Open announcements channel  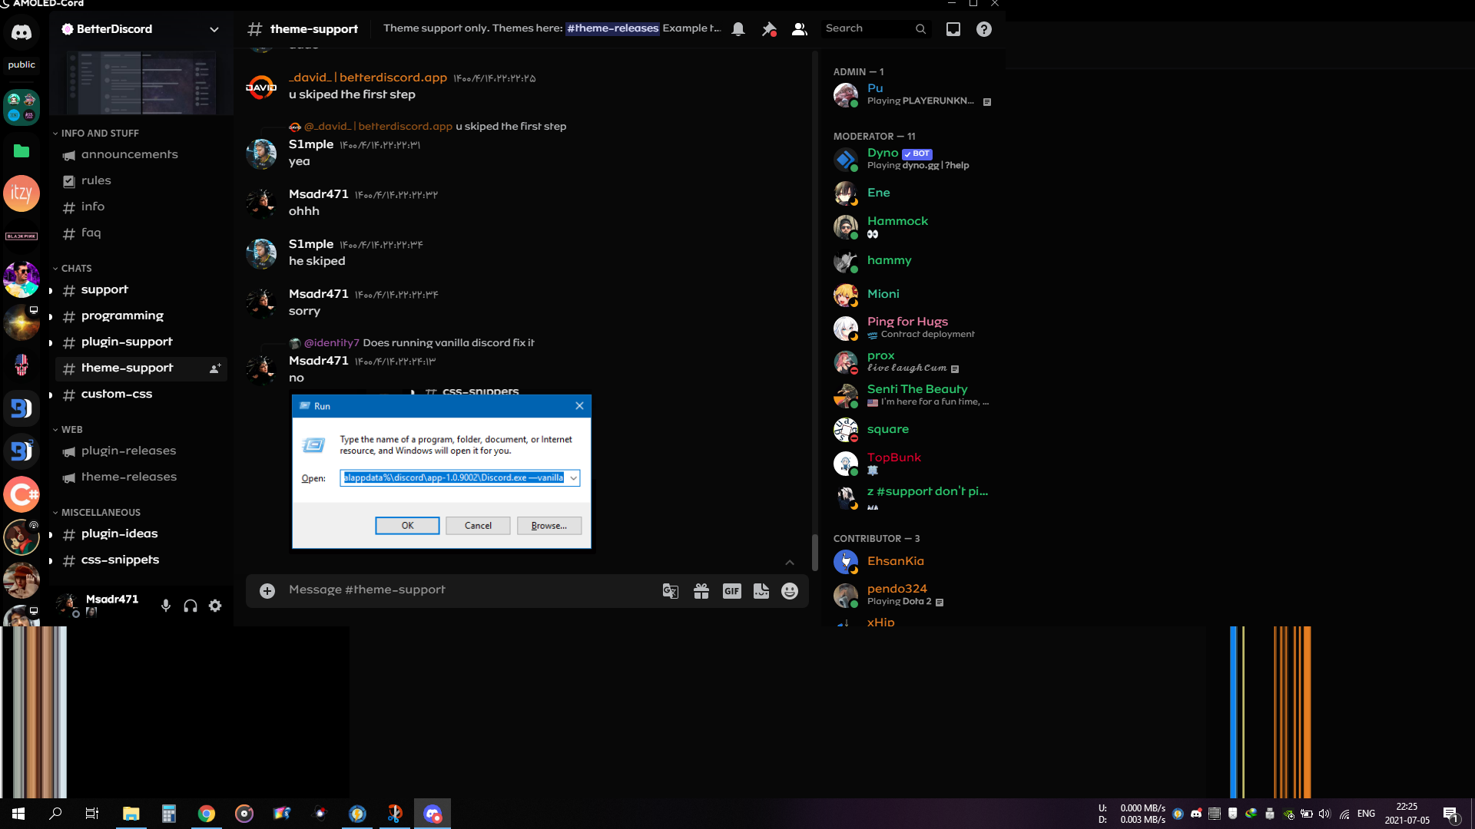point(141,155)
